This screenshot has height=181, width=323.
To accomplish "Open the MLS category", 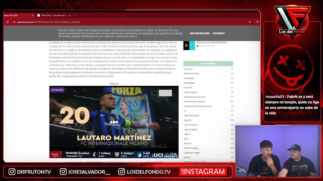I will point(186,139).
